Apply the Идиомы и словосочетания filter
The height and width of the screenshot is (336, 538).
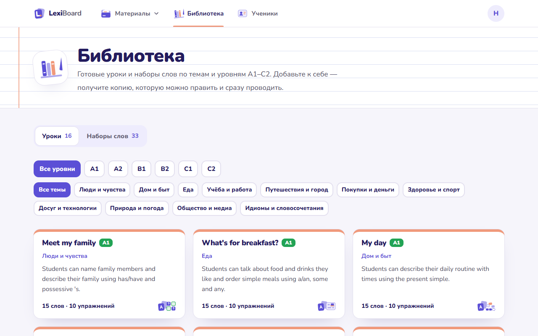pyautogui.click(x=285, y=208)
